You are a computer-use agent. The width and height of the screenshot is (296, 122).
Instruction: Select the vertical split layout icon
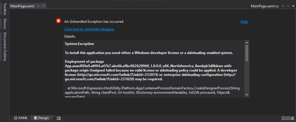(x=283, y=118)
